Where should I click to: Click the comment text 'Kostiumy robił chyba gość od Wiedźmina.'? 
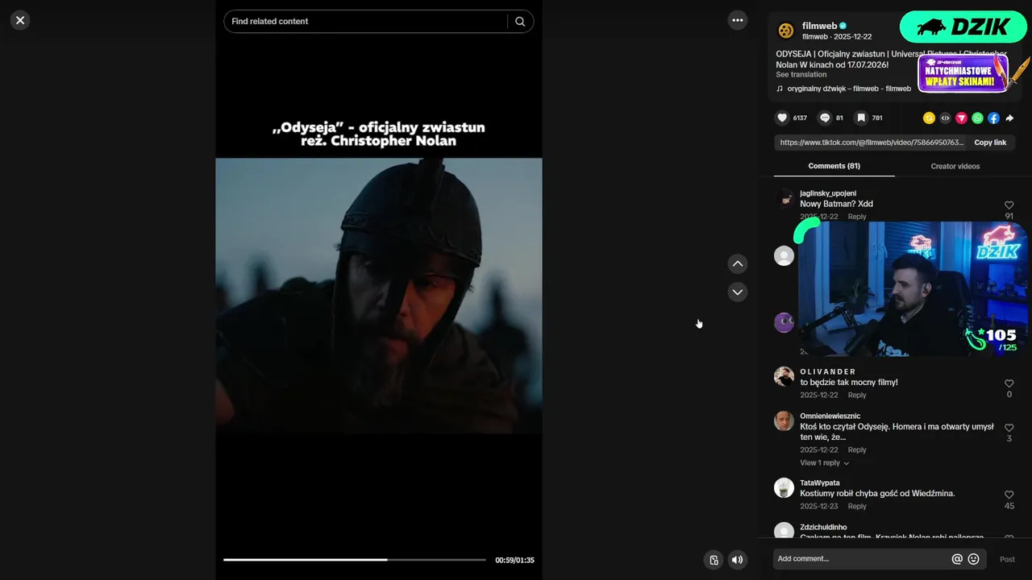(x=877, y=493)
